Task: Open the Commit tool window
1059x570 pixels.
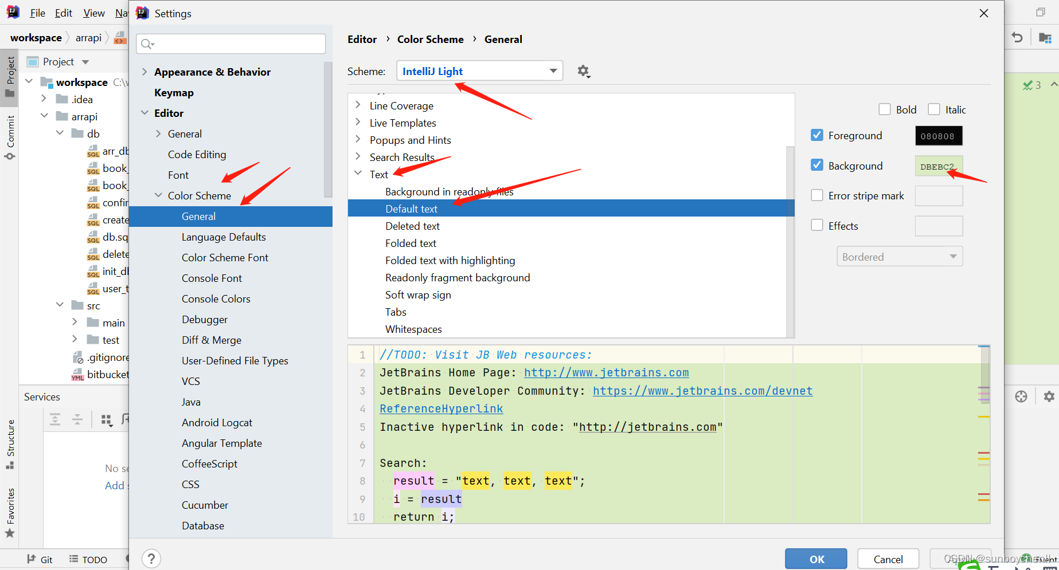Action: click(10, 137)
